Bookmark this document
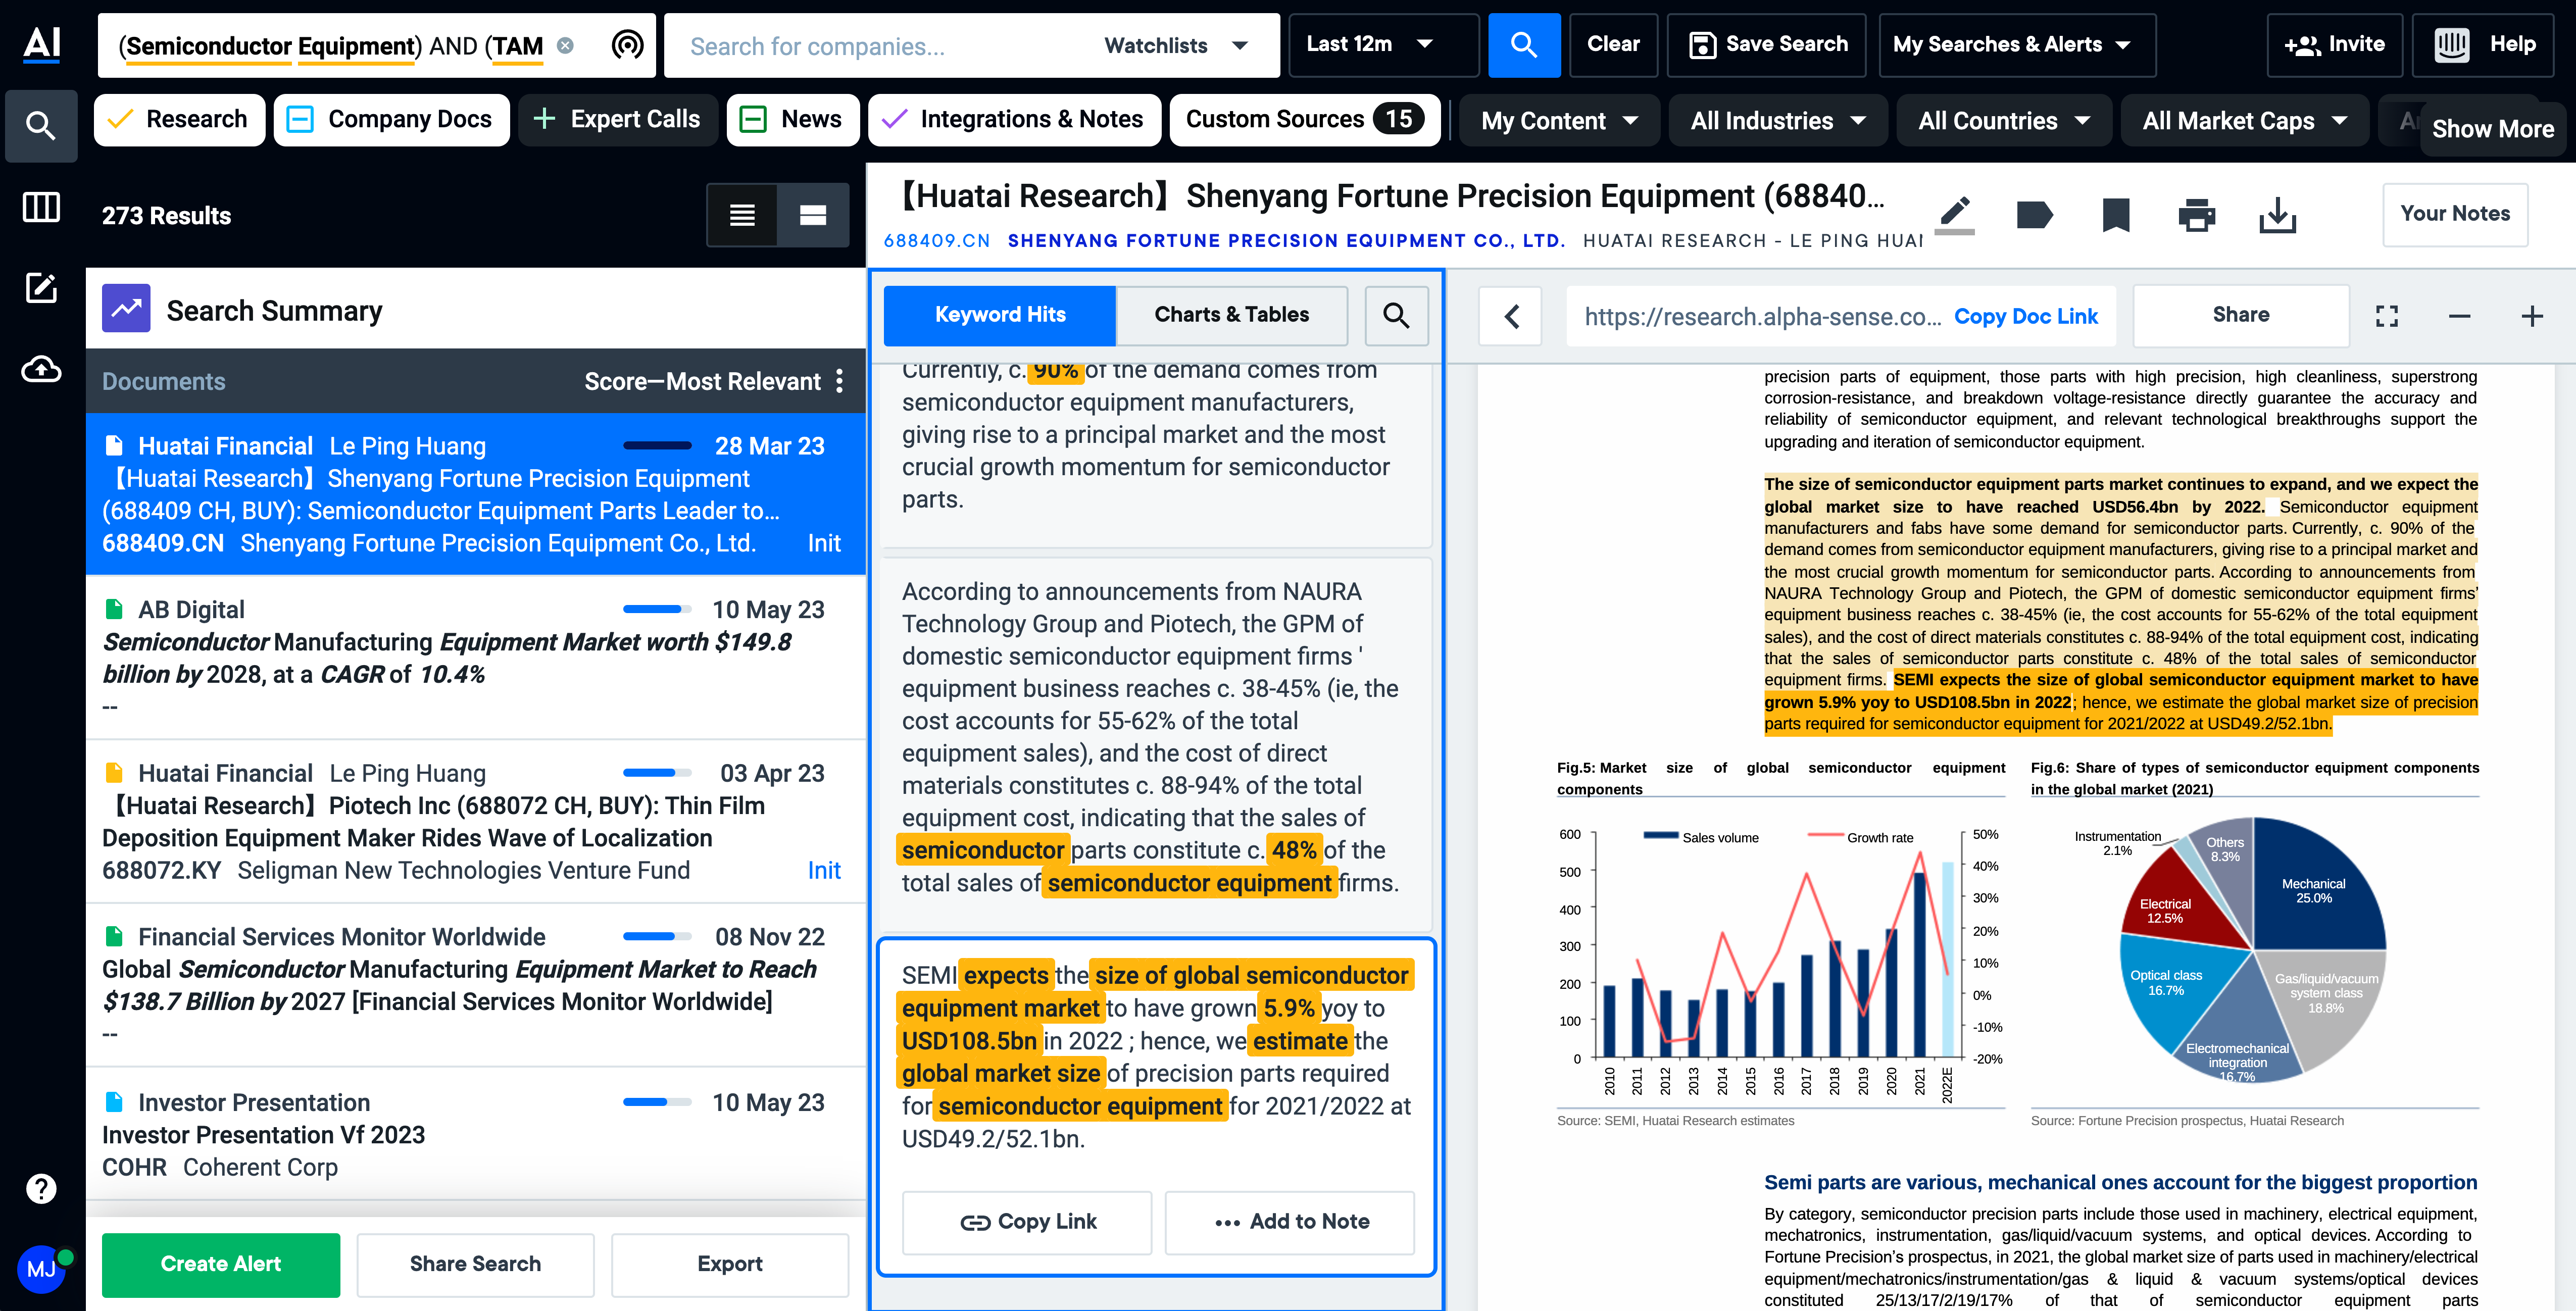 coord(2116,214)
